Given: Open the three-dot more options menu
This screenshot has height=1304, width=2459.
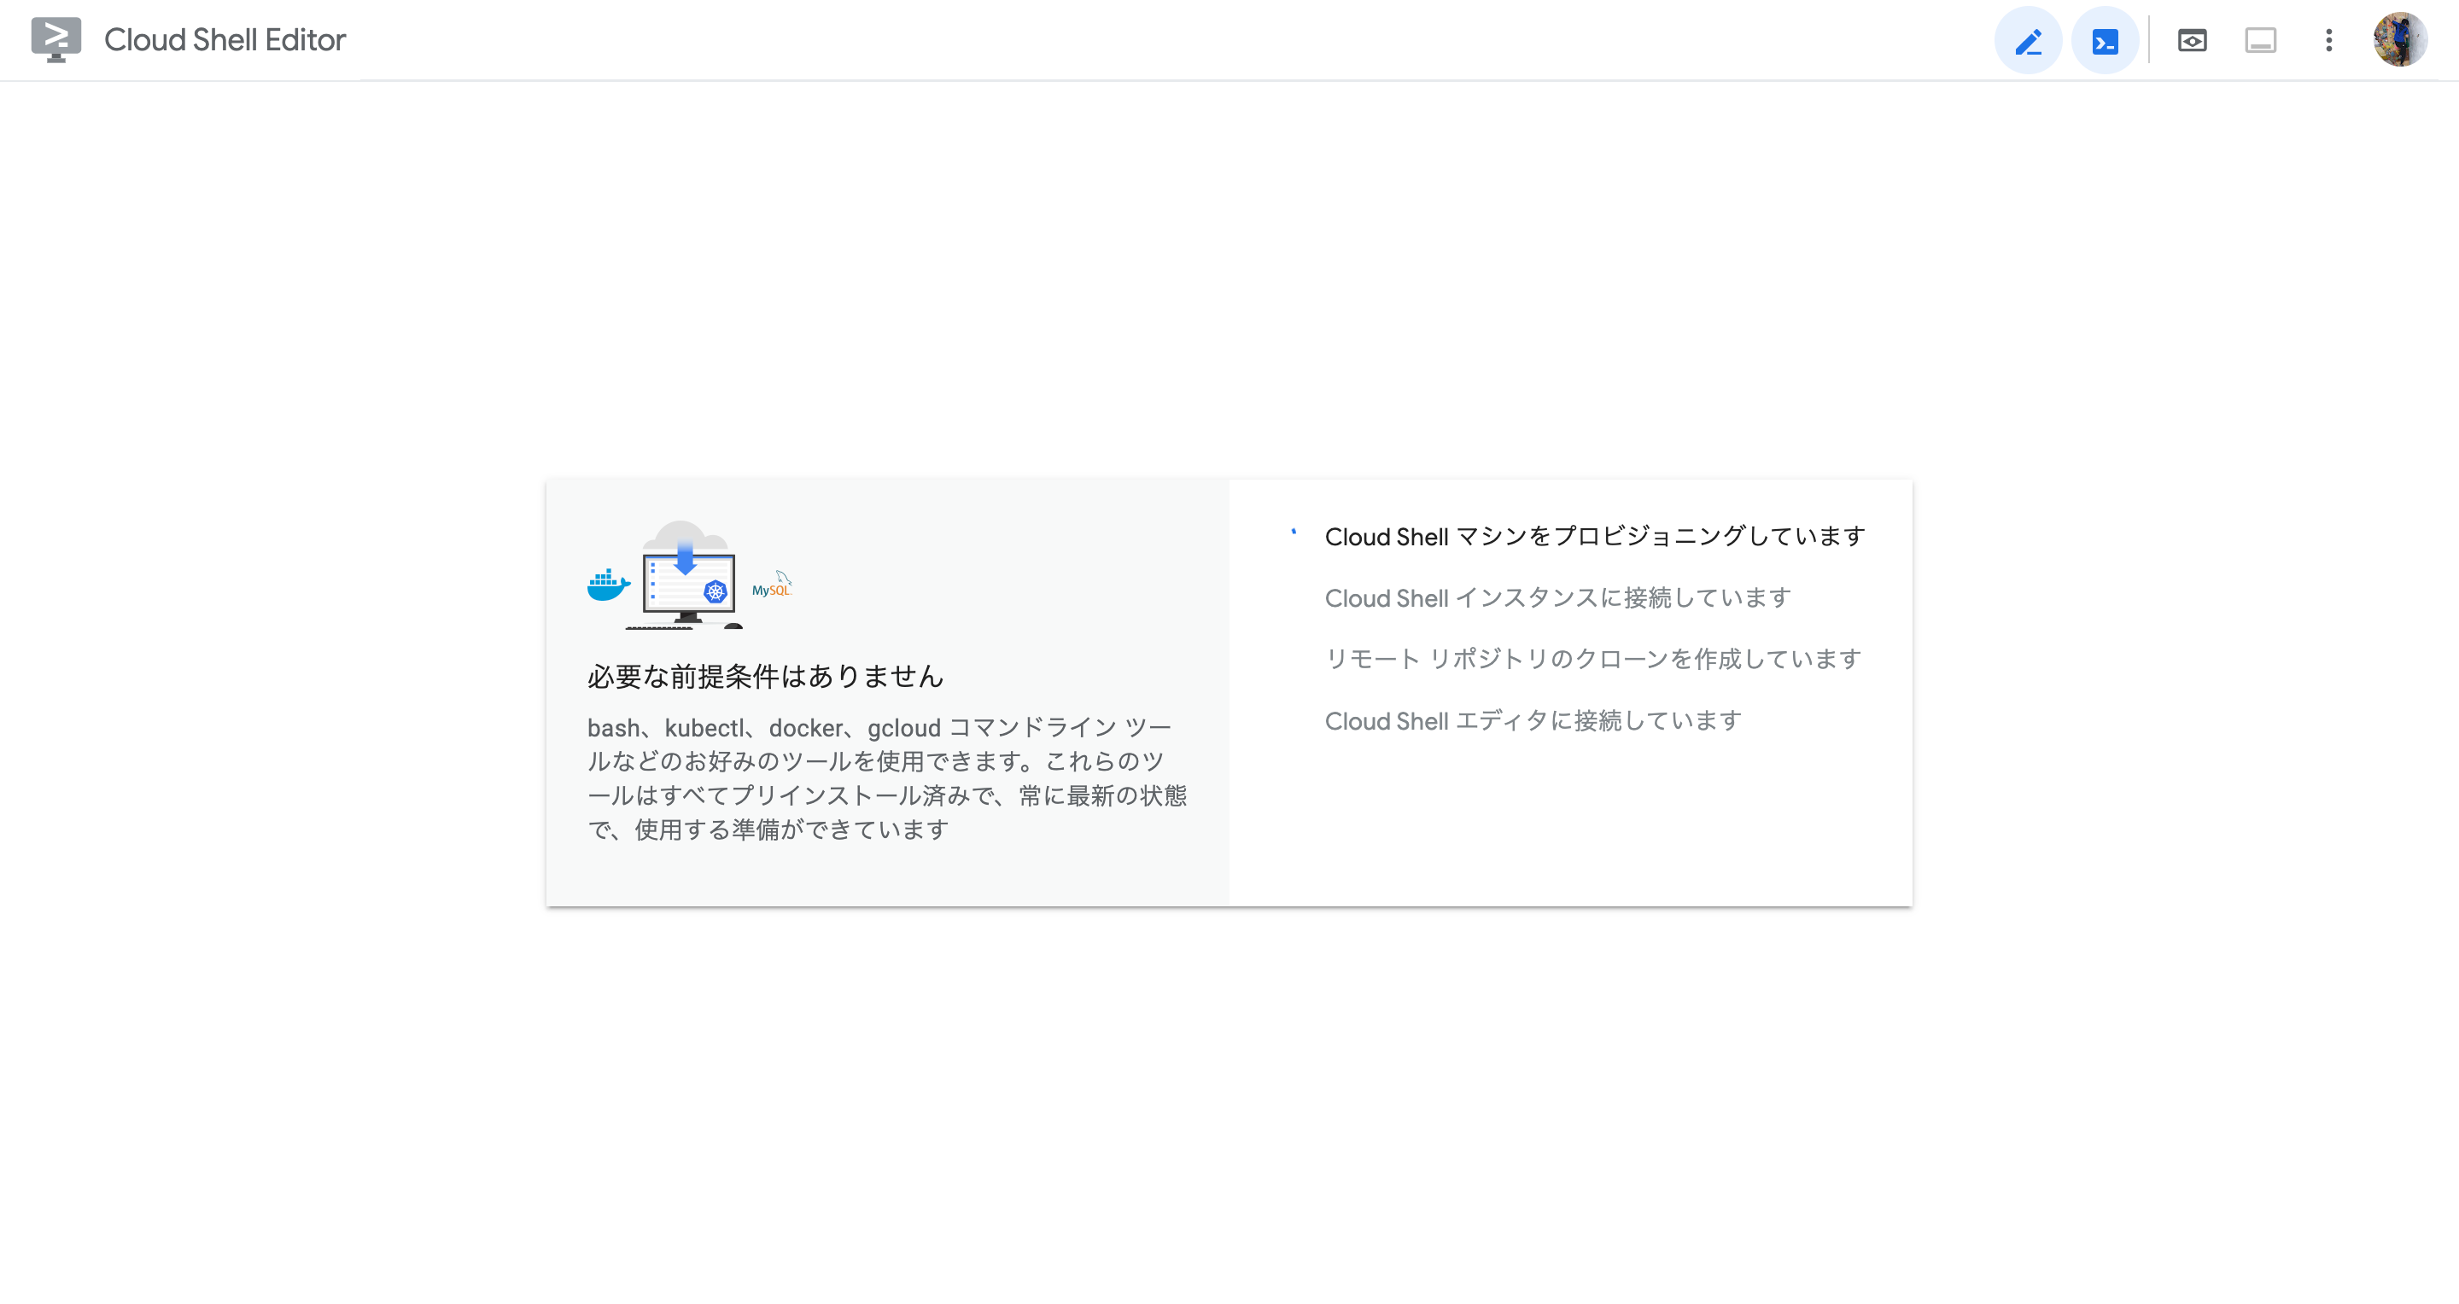Looking at the screenshot, I should 2329,40.
